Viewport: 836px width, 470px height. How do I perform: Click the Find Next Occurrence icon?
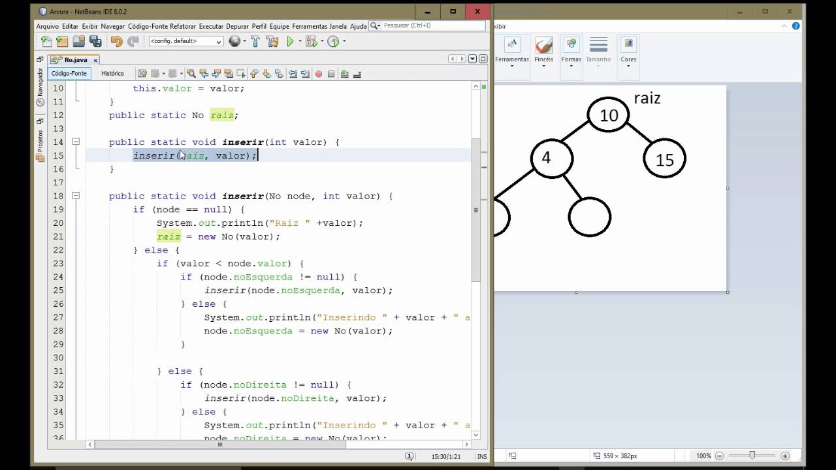coord(216,74)
